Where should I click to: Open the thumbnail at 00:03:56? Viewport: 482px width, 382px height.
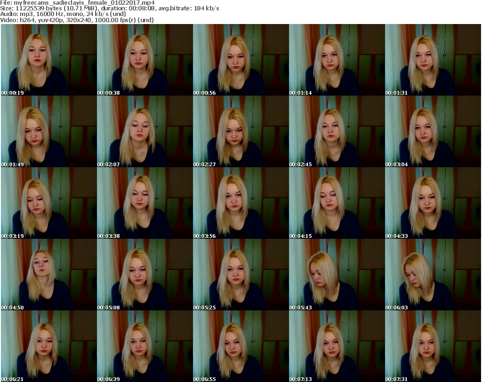tap(241, 203)
